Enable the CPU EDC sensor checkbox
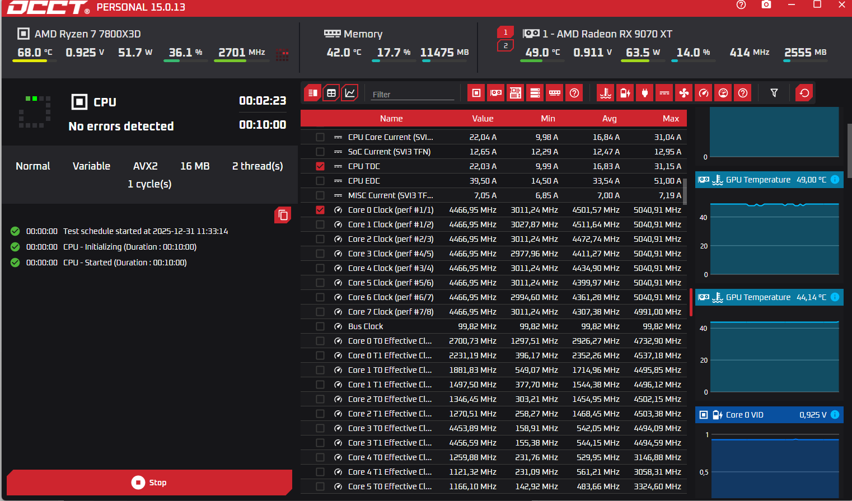The height and width of the screenshot is (501, 852). click(320, 181)
